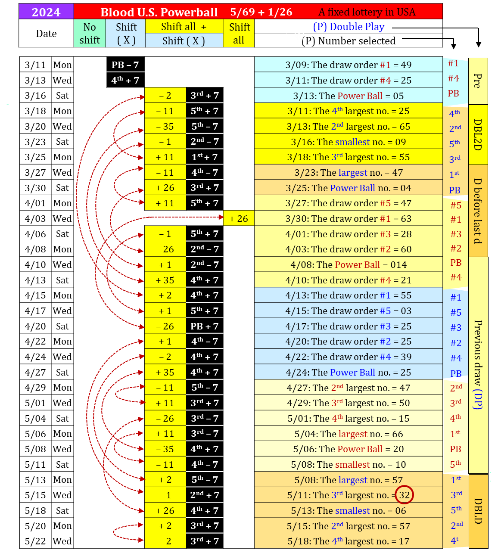Select the yellow 'Shift all +' header
The height and width of the screenshot is (553, 498).
pos(184,27)
